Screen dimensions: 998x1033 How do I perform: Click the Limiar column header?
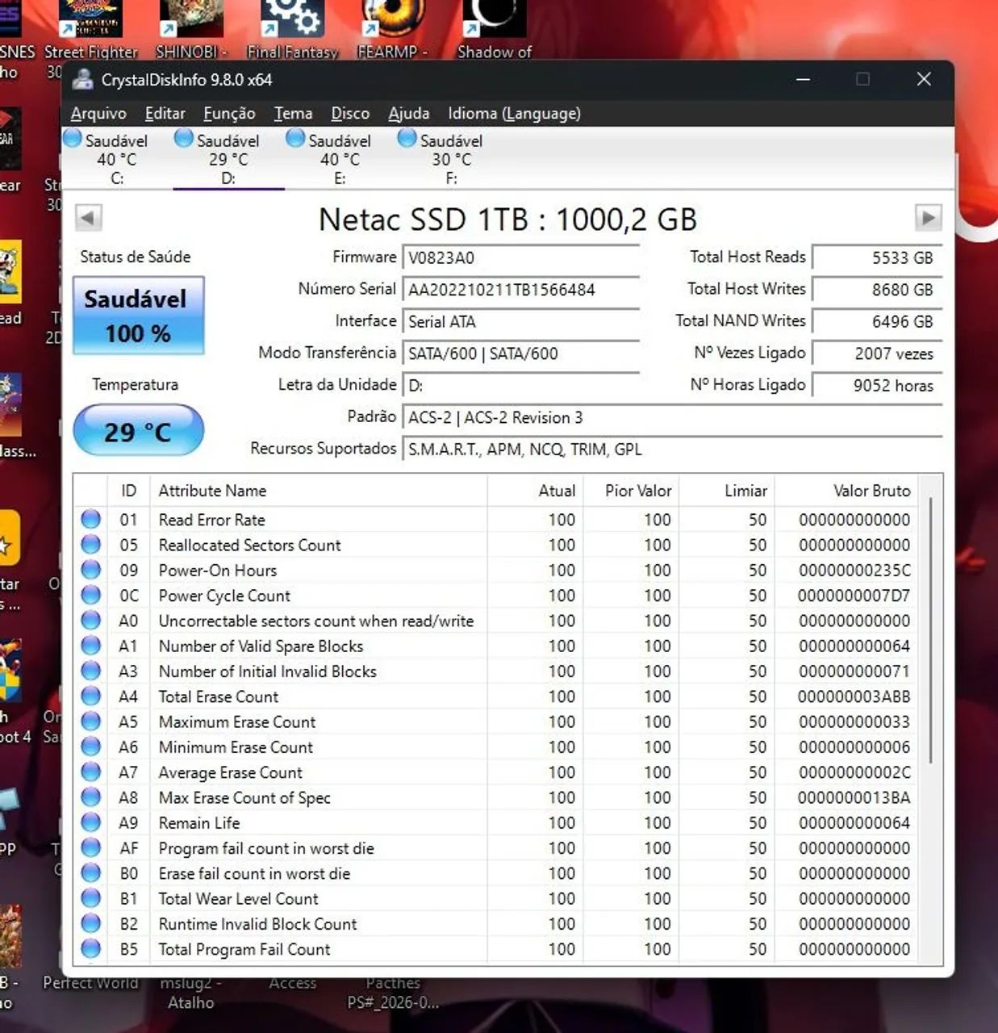(726, 491)
